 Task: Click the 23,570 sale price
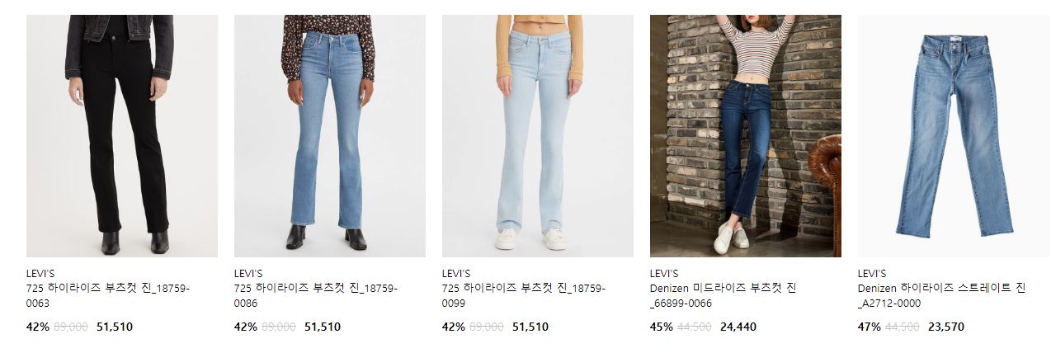point(946,327)
